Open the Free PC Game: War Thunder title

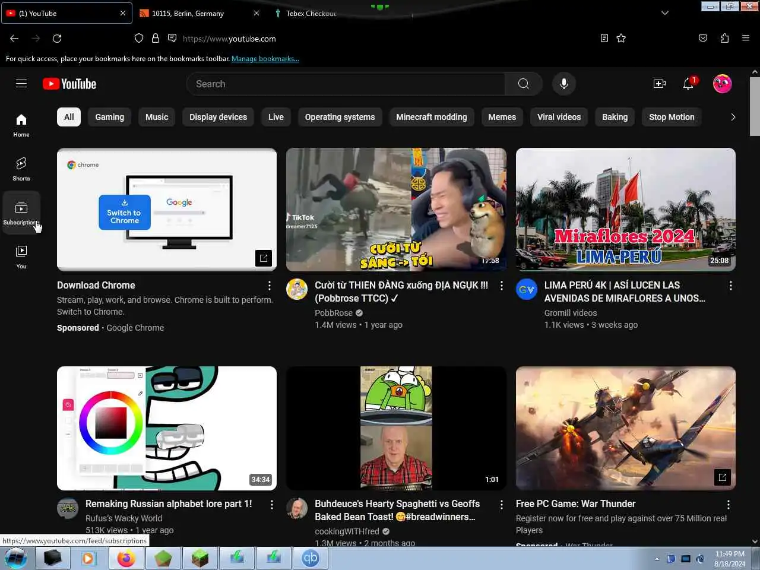click(575, 503)
